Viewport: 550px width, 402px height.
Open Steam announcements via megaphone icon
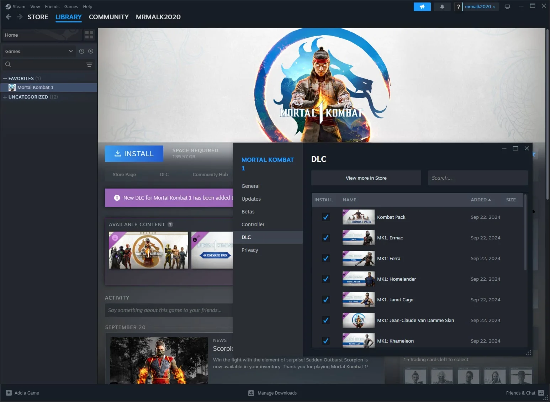(x=422, y=6)
